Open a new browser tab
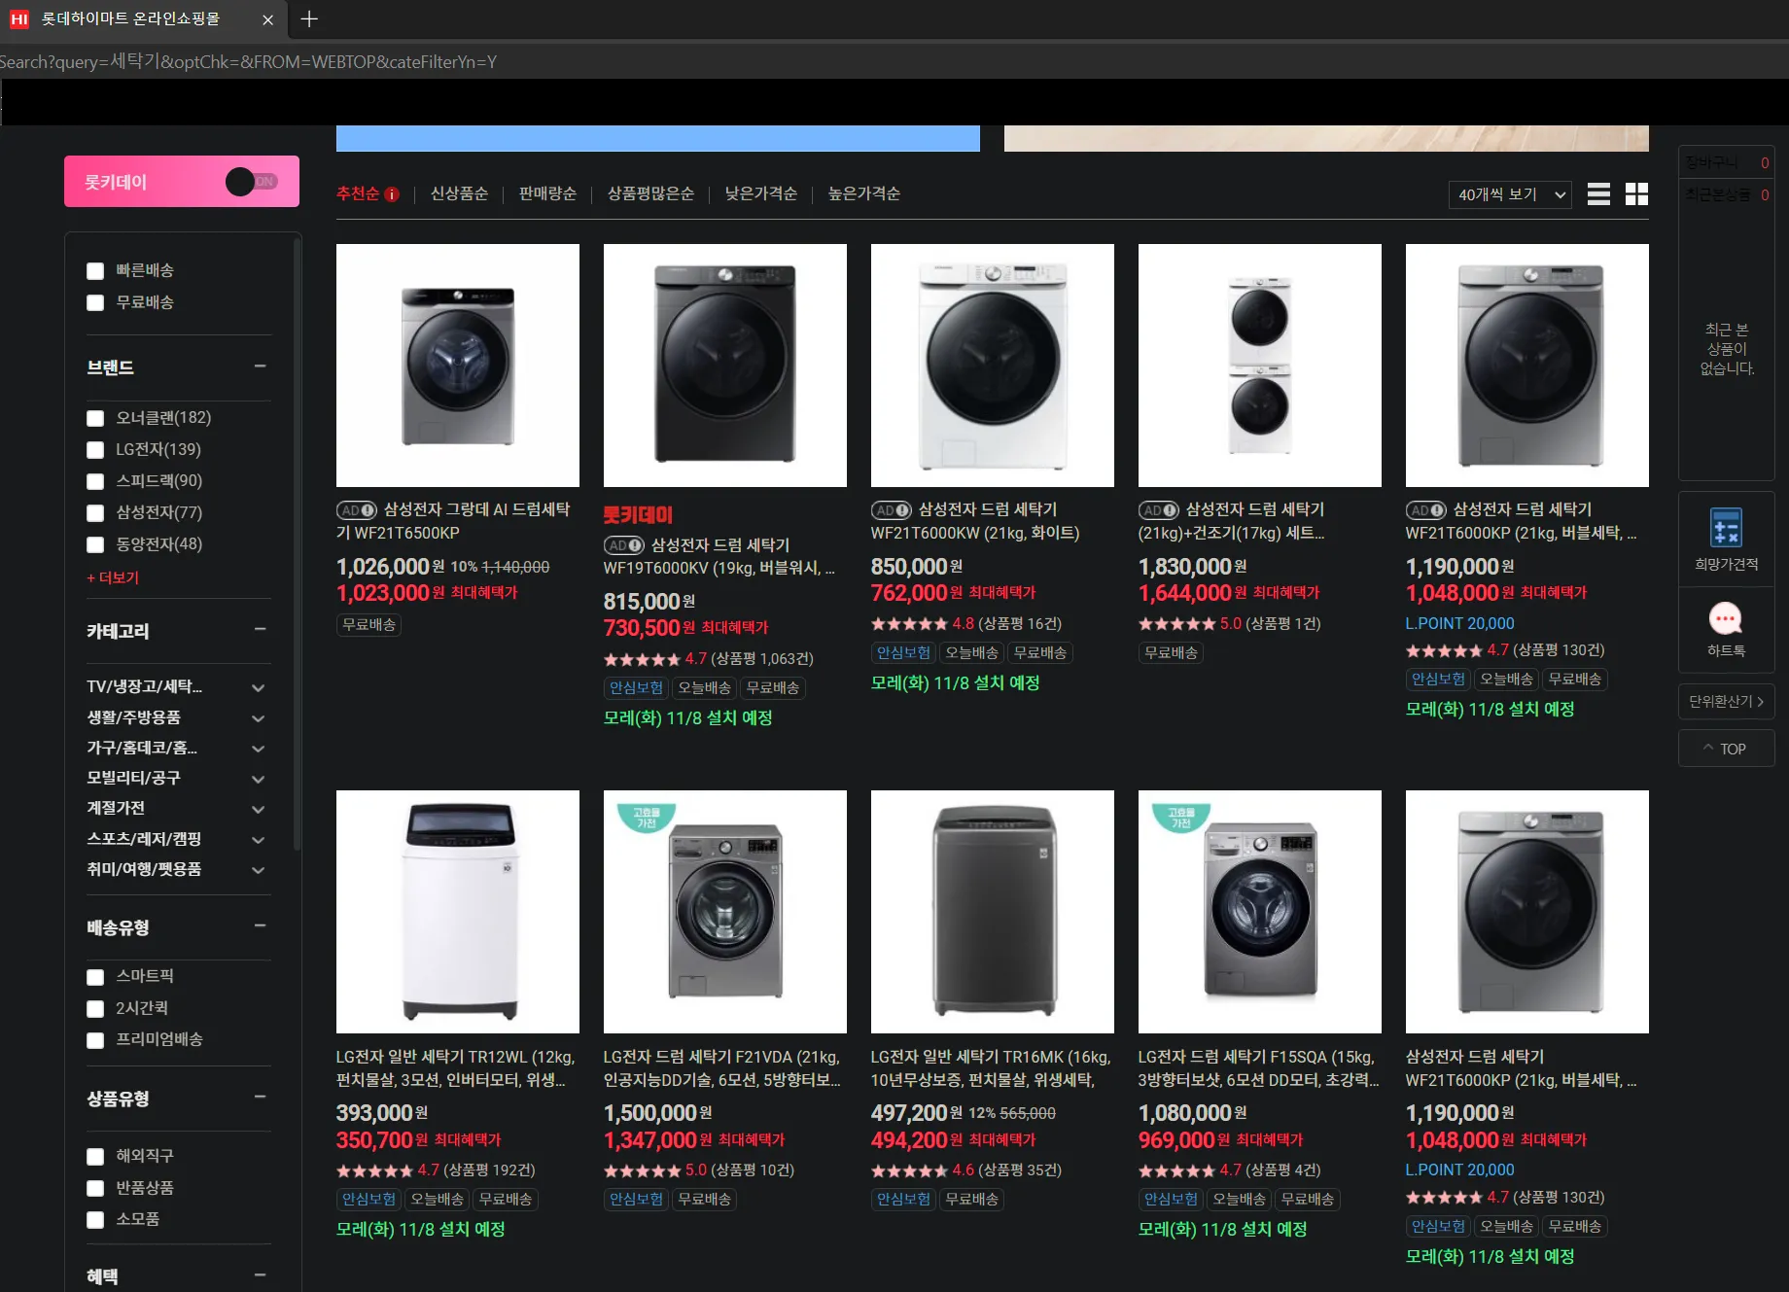This screenshot has width=1789, height=1292. pyautogui.click(x=309, y=18)
